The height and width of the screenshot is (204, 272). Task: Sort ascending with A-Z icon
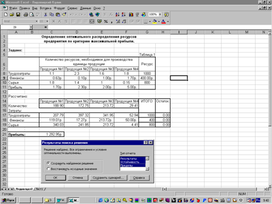click(117, 14)
